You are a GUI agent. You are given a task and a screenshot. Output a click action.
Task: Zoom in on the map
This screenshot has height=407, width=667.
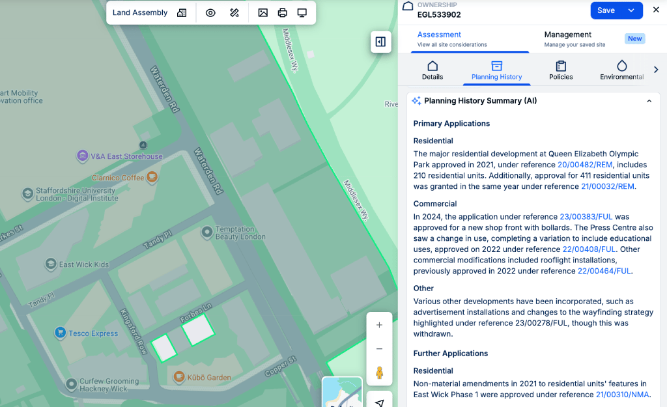[x=379, y=325]
